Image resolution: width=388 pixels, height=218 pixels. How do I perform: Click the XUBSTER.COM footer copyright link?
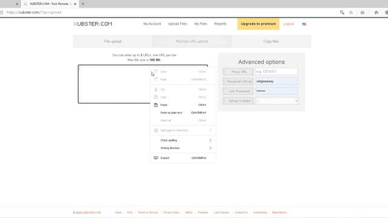tap(92, 213)
